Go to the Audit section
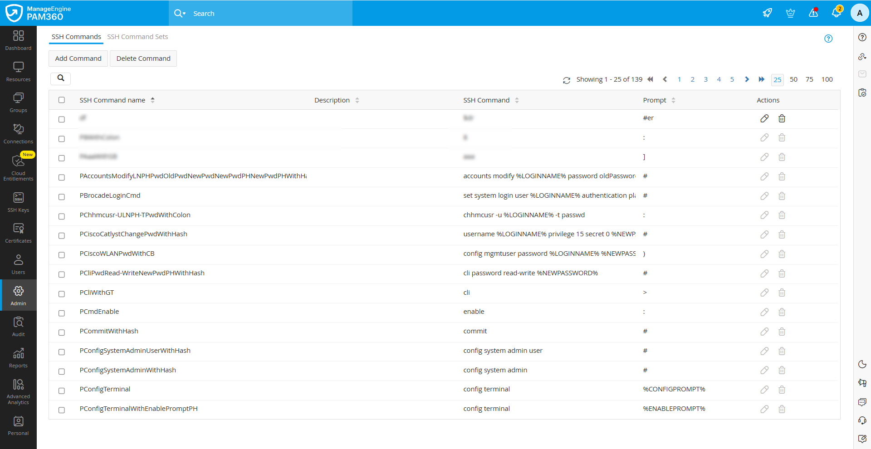This screenshot has height=449, width=871. (x=18, y=327)
